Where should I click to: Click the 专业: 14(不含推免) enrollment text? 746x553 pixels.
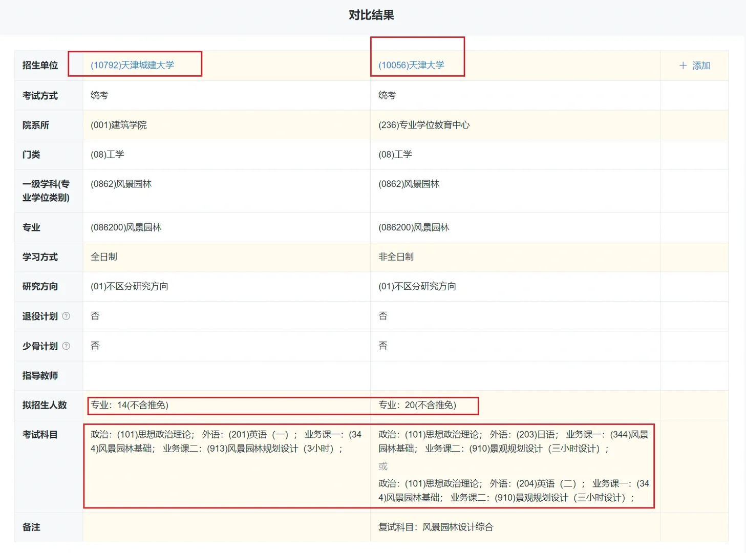coord(131,405)
